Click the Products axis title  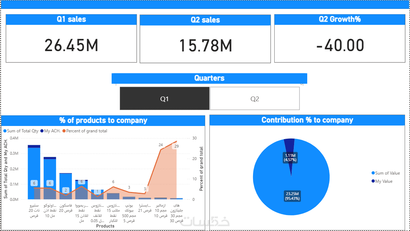[105, 226]
